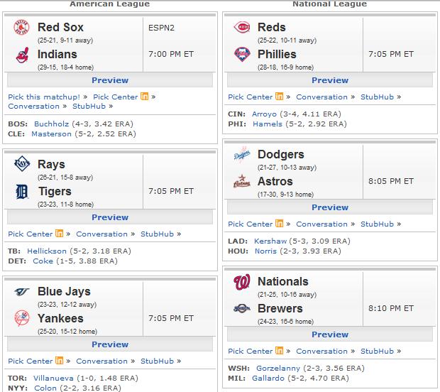
Task: Click the Red Sox team logo
Action: 21,27
